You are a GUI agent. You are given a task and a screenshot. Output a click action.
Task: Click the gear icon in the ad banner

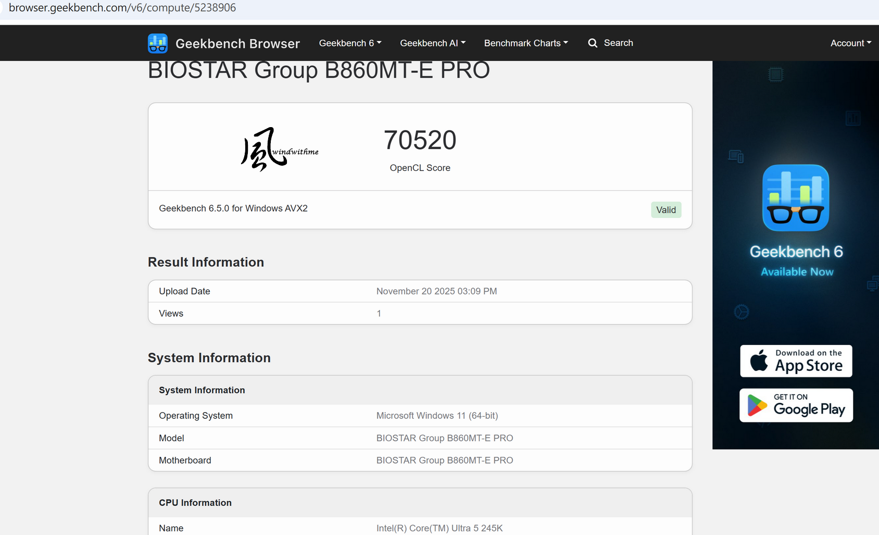click(741, 312)
